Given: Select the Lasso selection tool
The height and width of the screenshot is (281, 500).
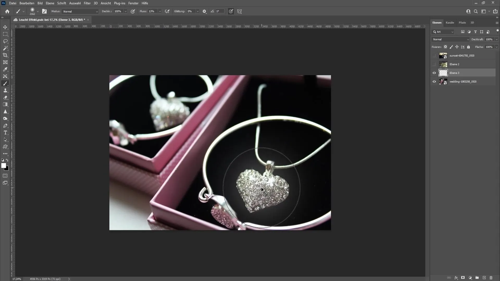Looking at the screenshot, I should pos(5,41).
